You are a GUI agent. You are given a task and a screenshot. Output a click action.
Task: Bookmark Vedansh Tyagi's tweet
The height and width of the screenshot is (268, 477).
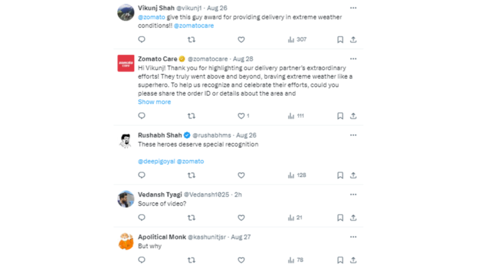coord(340,218)
